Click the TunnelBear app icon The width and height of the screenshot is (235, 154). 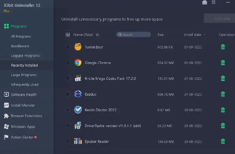[78, 47]
